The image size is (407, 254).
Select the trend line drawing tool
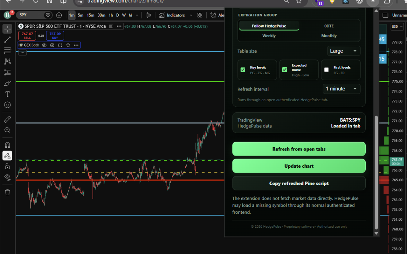click(x=7, y=40)
